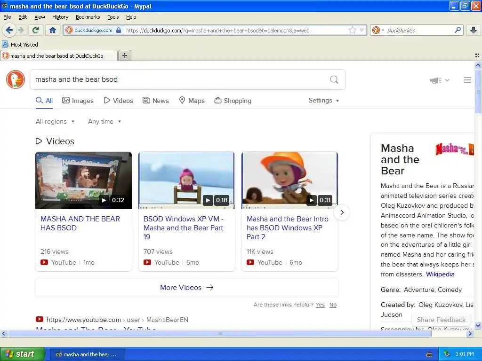482x361 pixels.
Task: Open the Videos section heading
Action: pos(55,141)
